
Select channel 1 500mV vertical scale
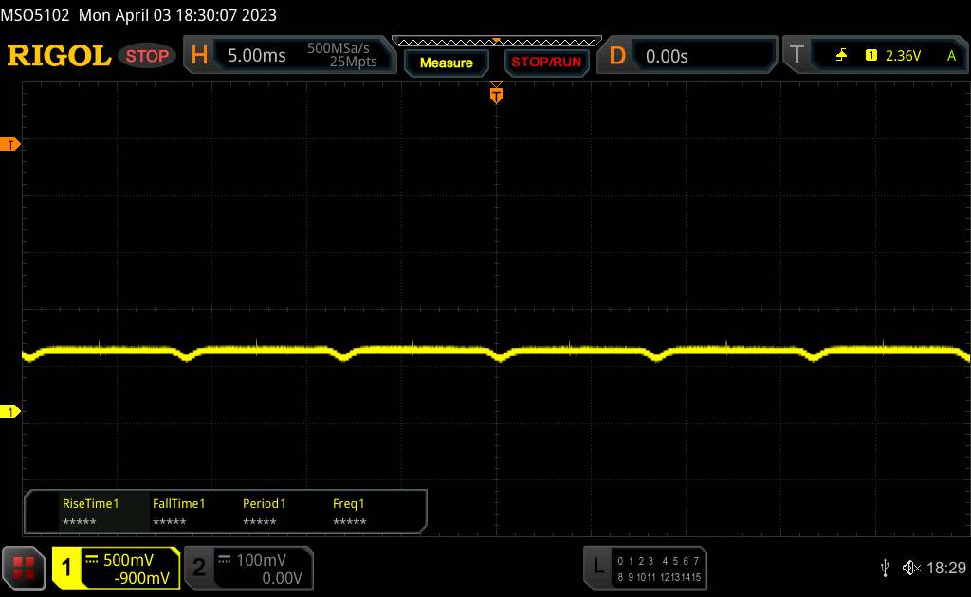pyautogui.click(x=128, y=560)
